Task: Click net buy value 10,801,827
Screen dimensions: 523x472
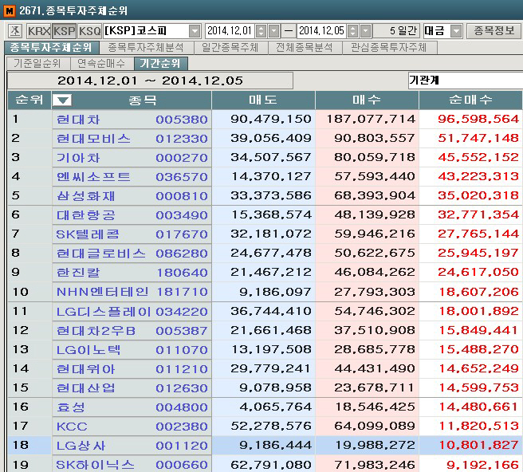Action: pos(478,445)
